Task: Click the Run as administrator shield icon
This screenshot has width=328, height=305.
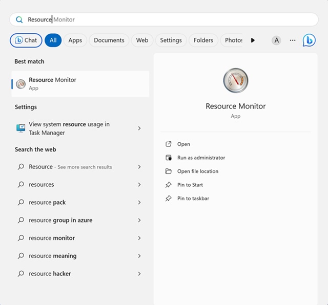Action: (169, 158)
